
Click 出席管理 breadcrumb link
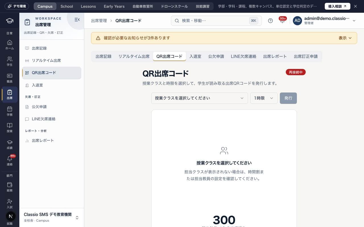99,21
